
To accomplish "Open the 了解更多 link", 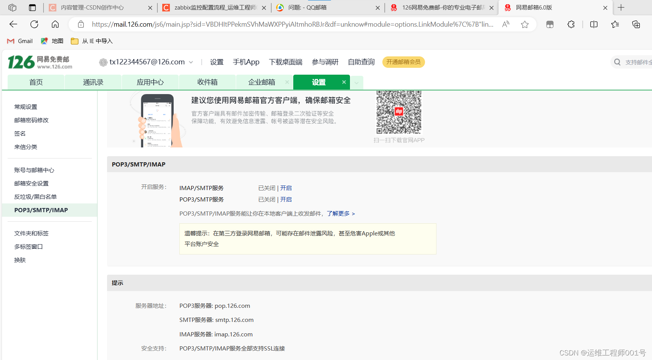I will pos(341,214).
